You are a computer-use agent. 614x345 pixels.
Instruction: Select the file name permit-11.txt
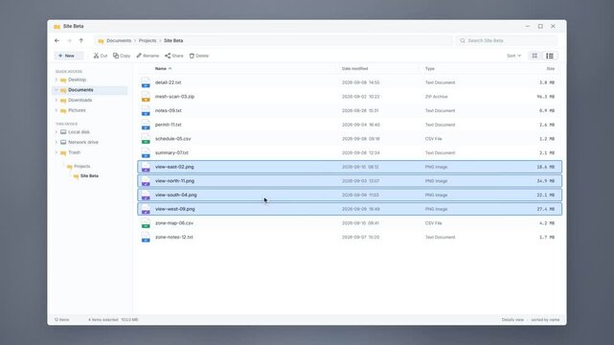tap(168, 125)
